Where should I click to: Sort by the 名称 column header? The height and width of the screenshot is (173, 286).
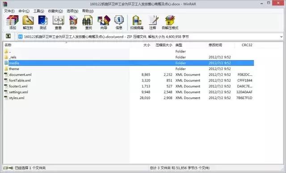(8, 45)
